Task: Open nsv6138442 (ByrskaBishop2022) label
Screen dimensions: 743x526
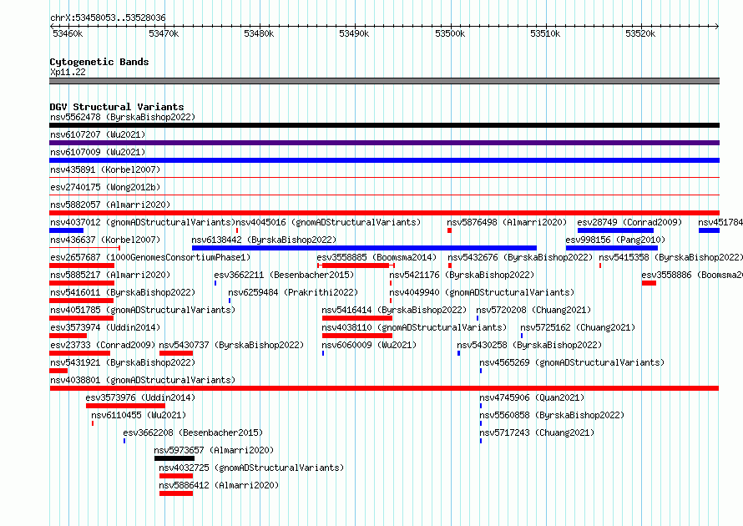Action: 264,240
